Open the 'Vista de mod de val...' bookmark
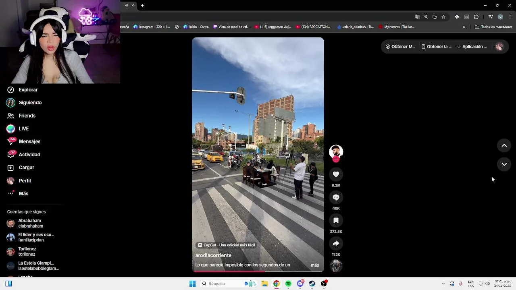This screenshot has height=290, width=516. (x=231, y=27)
